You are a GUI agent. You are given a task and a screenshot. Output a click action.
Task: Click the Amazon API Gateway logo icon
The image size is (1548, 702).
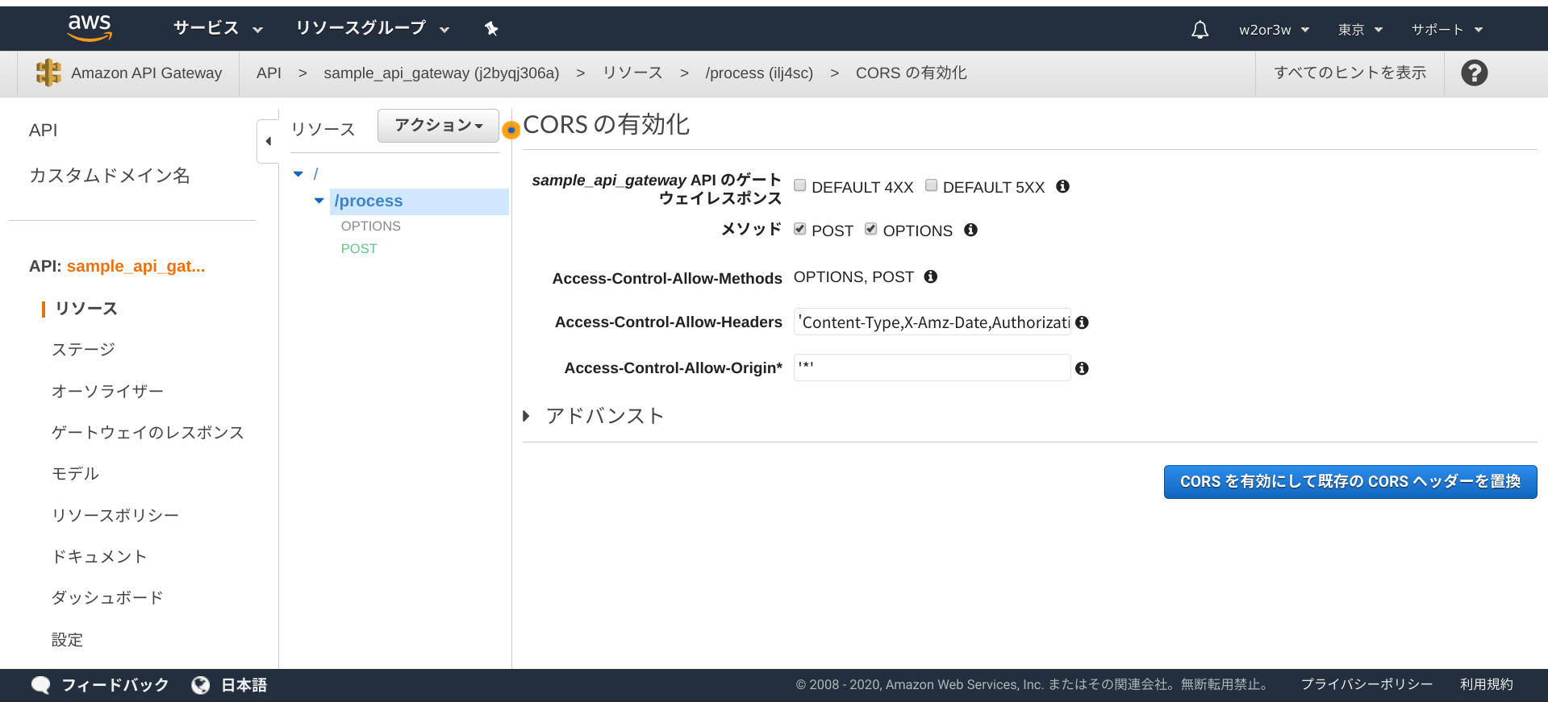[48, 73]
